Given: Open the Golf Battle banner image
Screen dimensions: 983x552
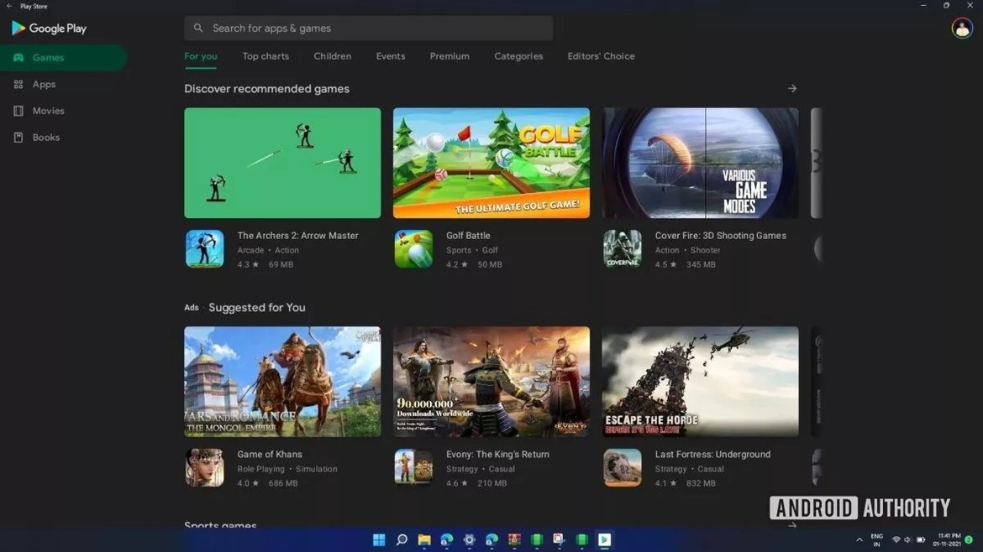Looking at the screenshot, I should click(x=491, y=164).
